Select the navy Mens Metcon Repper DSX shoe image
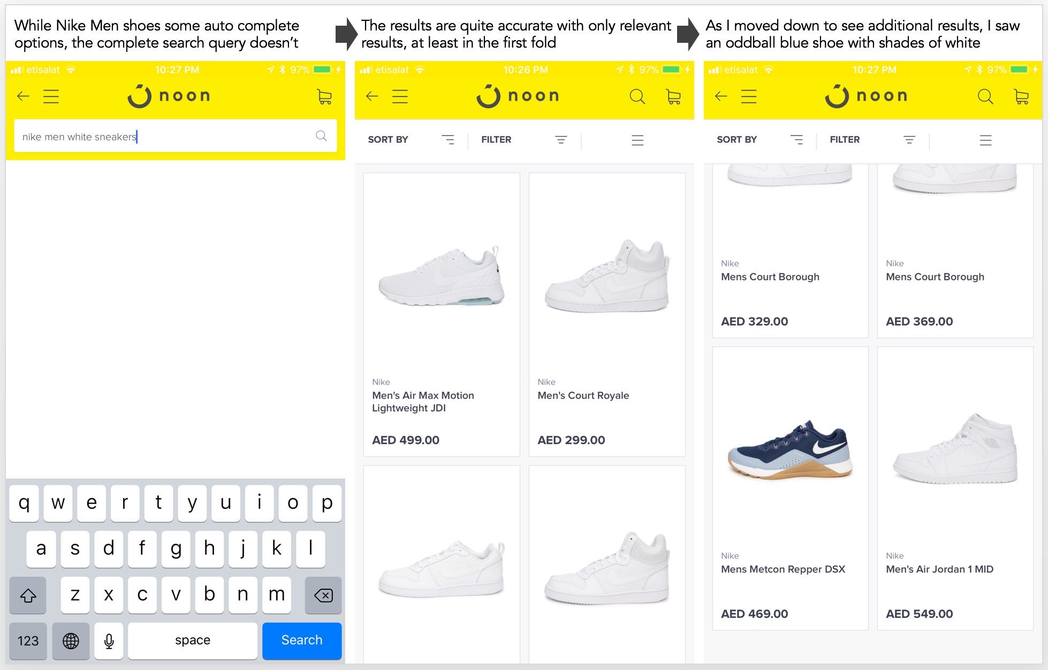Image resolution: width=1048 pixels, height=670 pixels. 790,450
